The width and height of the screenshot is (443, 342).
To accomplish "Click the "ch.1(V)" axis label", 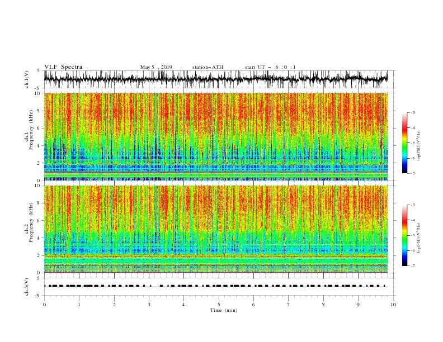I will pyautogui.click(x=27, y=79).
